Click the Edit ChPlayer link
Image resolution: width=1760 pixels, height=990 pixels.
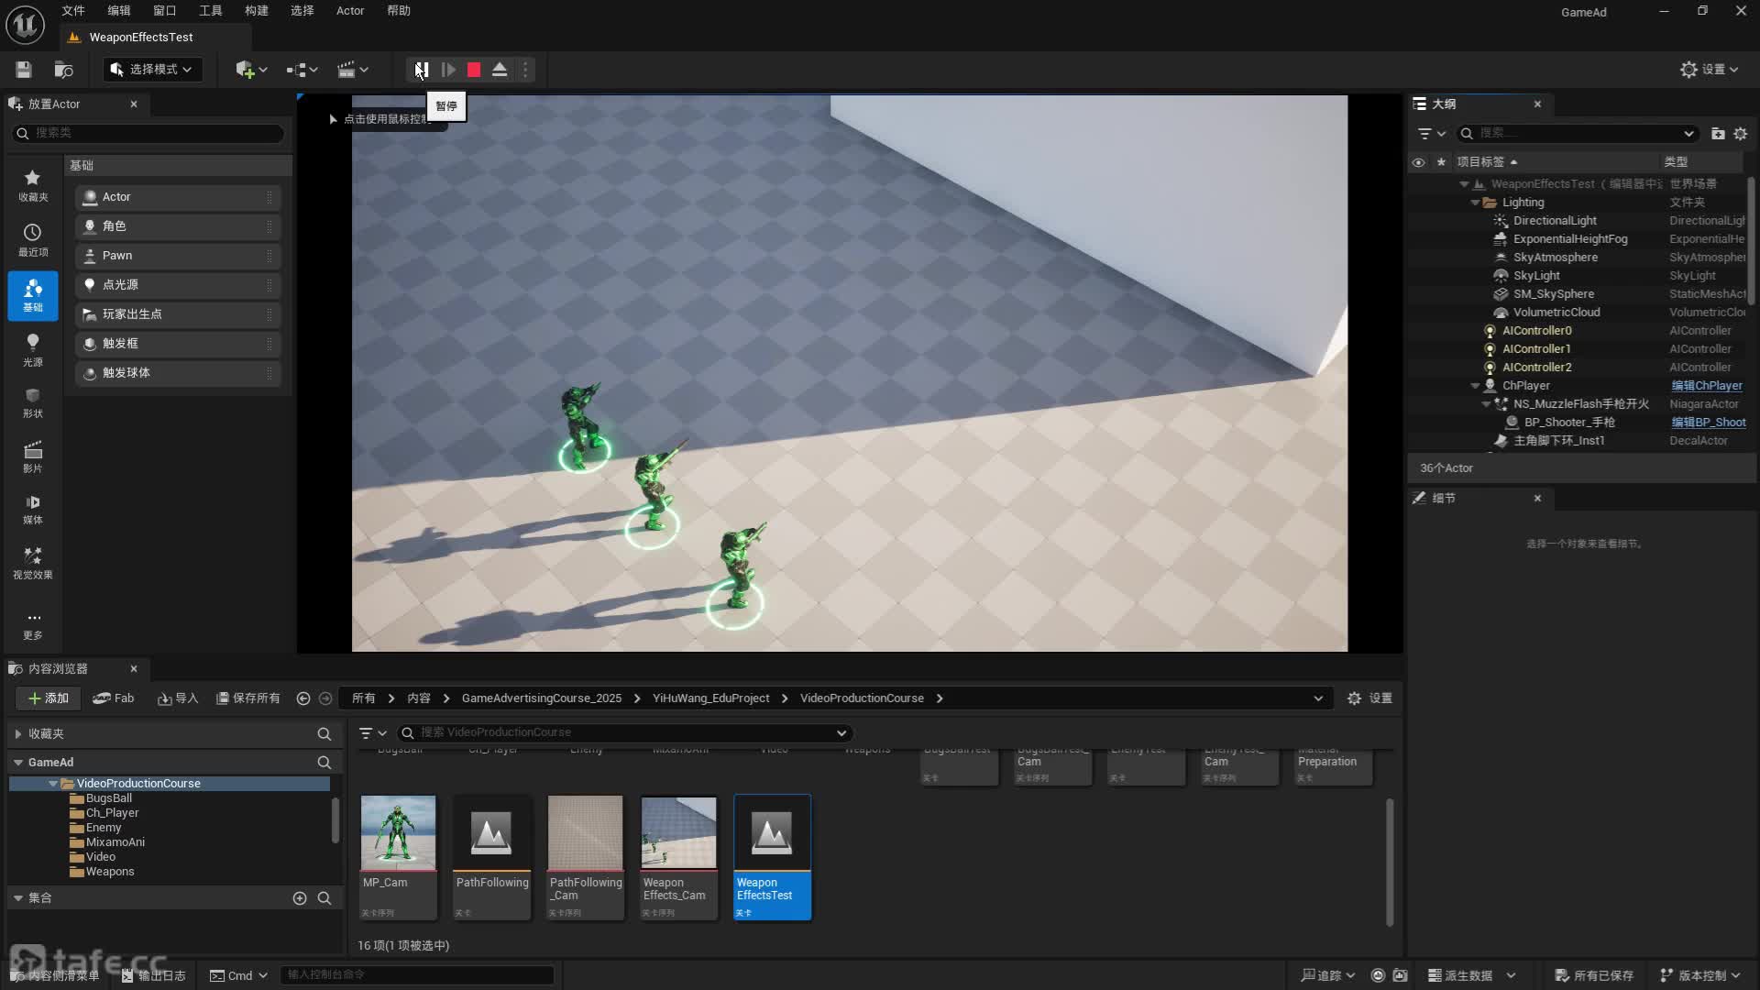tap(1706, 386)
